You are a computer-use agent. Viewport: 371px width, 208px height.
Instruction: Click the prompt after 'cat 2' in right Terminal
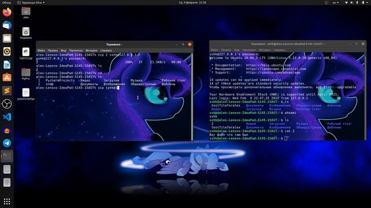pyautogui.click(x=248, y=139)
